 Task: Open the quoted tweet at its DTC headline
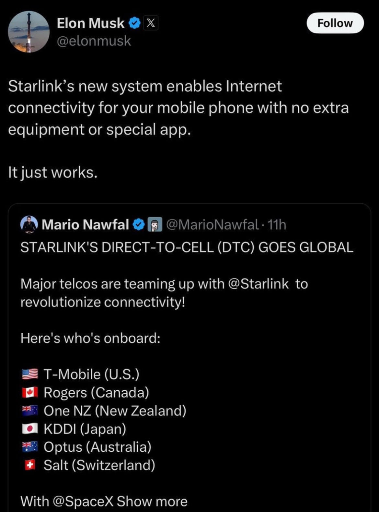click(x=187, y=247)
